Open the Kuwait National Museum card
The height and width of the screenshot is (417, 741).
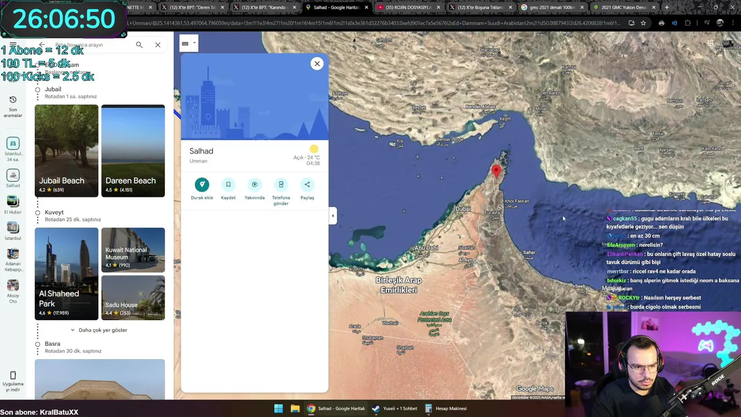coord(133,250)
